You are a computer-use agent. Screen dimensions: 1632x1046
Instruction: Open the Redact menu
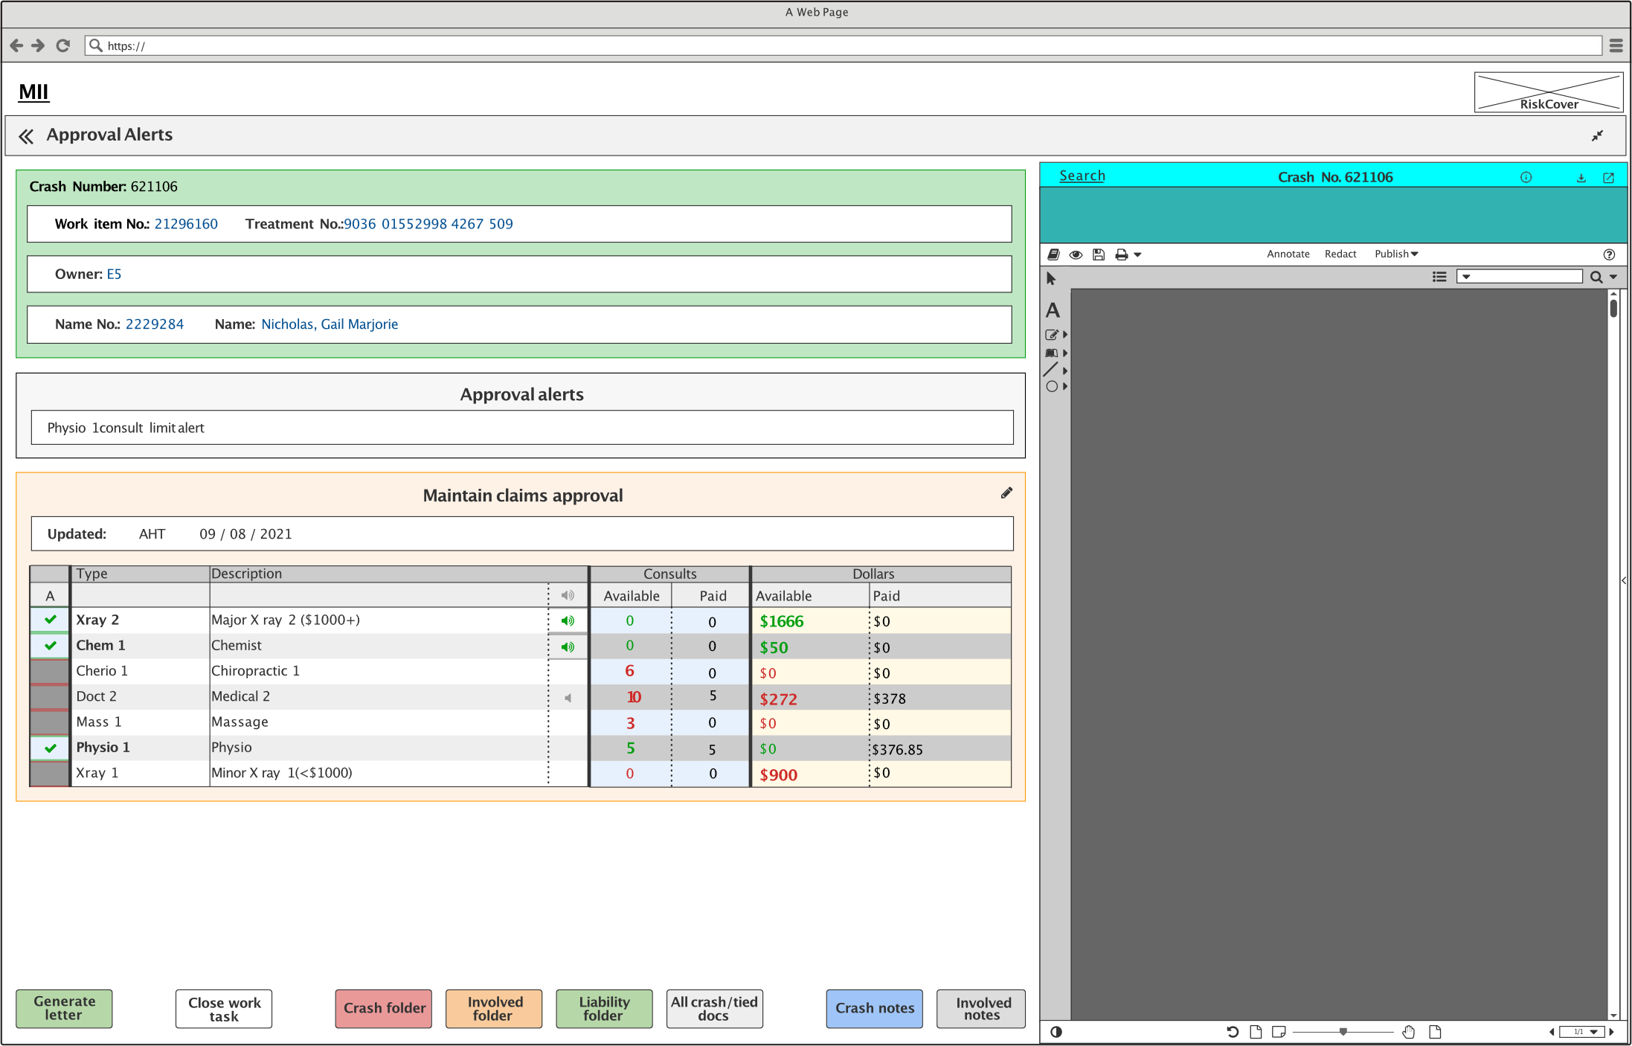tap(1340, 254)
